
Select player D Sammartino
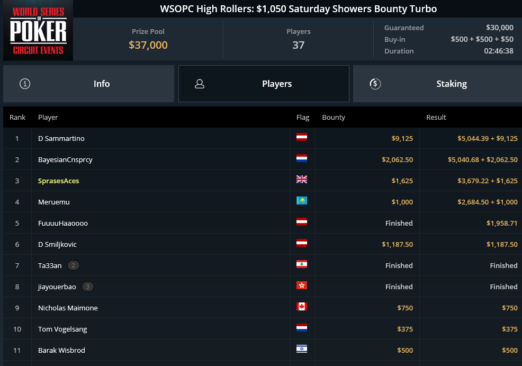point(61,138)
